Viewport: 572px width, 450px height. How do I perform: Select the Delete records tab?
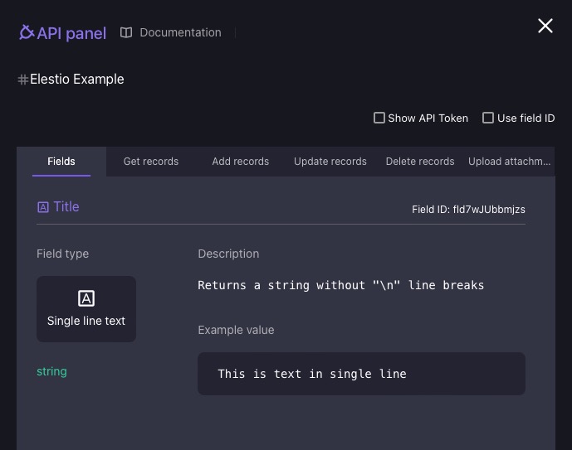(x=420, y=162)
